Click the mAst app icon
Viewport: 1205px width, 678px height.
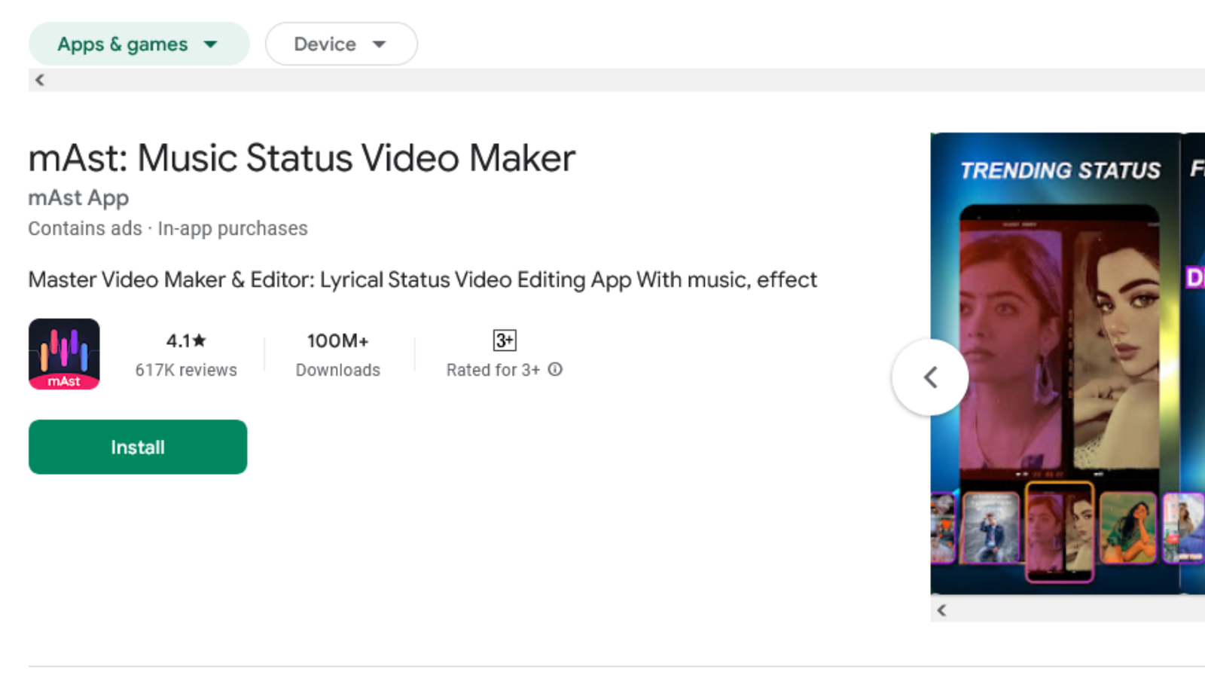[64, 354]
